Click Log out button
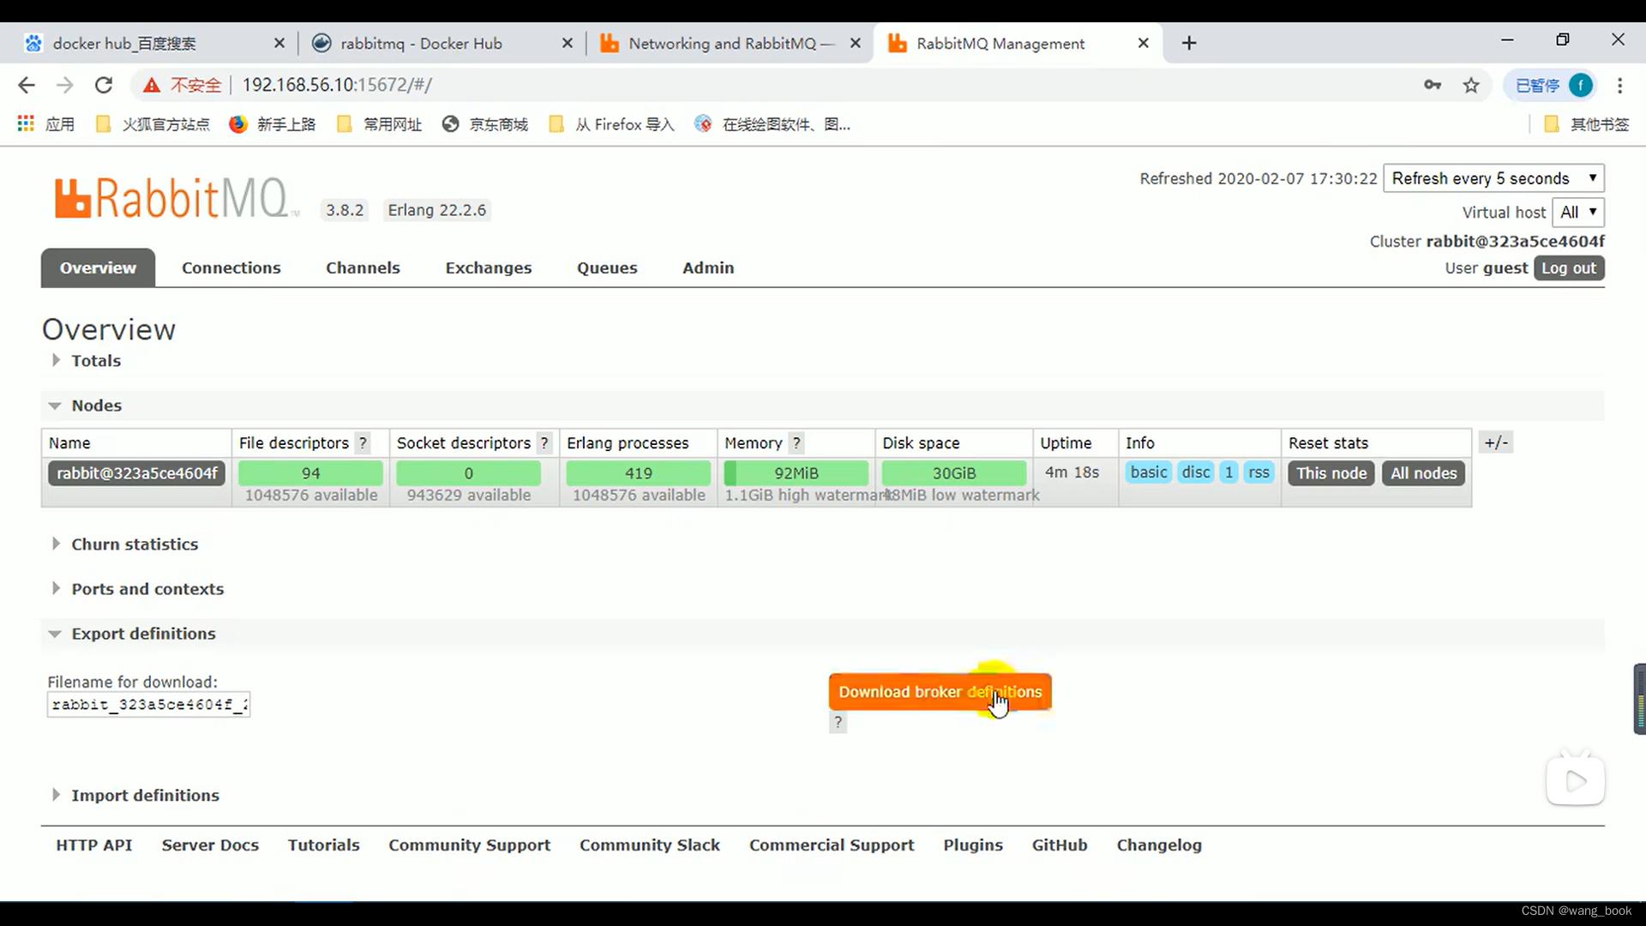The height and width of the screenshot is (926, 1646). pos(1568,267)
